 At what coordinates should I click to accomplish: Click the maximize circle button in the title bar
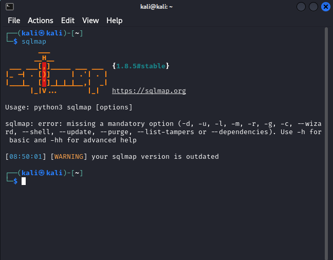313,7
